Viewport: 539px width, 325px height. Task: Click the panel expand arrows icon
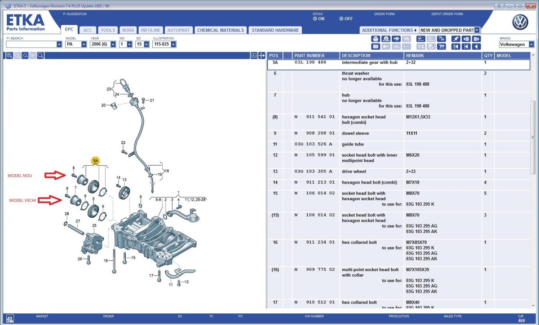[x=261, y=56]
